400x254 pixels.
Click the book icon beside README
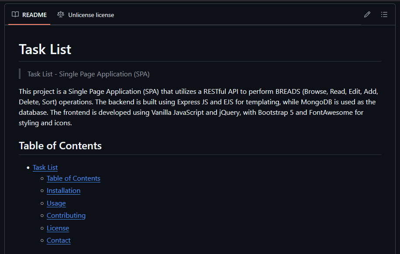(15, 14)
